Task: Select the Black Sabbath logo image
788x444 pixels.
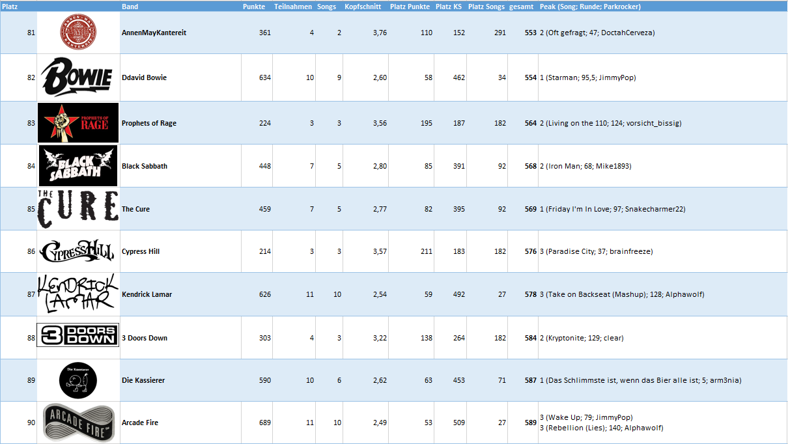Action: coord(78,166)
